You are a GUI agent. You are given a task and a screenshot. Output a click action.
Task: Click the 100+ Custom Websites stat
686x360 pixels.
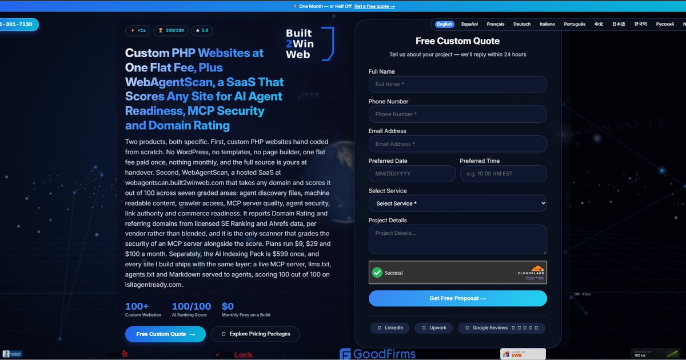[x=143, y=309]
